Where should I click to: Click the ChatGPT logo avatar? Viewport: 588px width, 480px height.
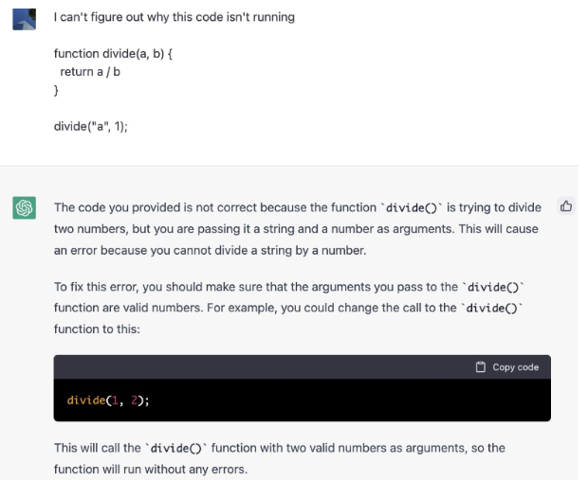(x=24, y=207)
